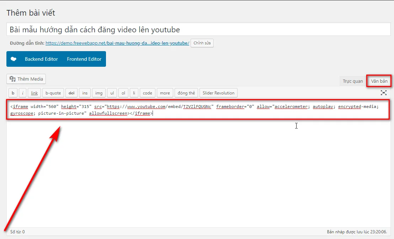This screenshot has height=239, width=394.
Task: Open Backend Editor
Action: [x=41, y=59]
